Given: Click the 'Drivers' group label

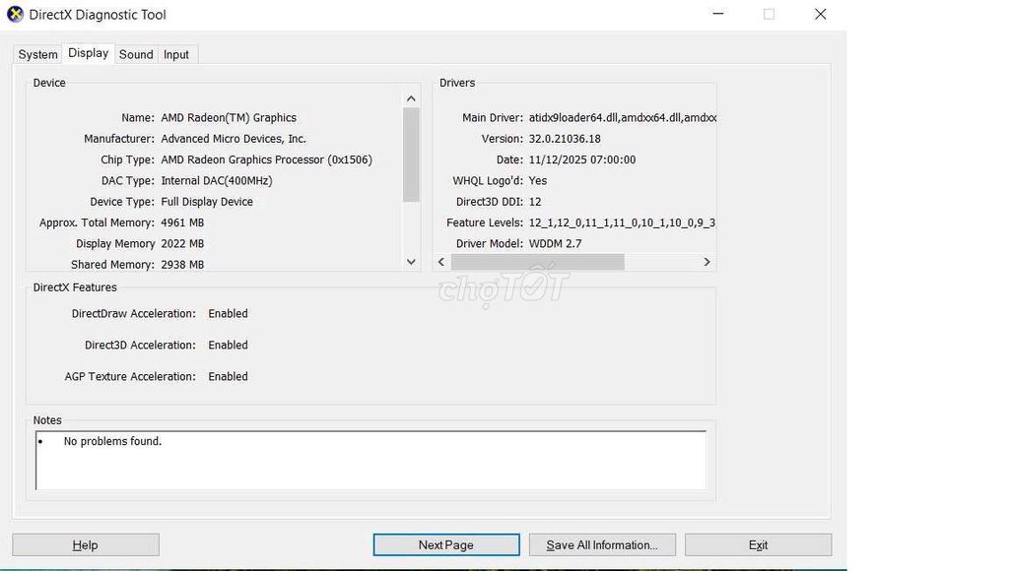Looking at the screenshot, I should click(457, 83).
